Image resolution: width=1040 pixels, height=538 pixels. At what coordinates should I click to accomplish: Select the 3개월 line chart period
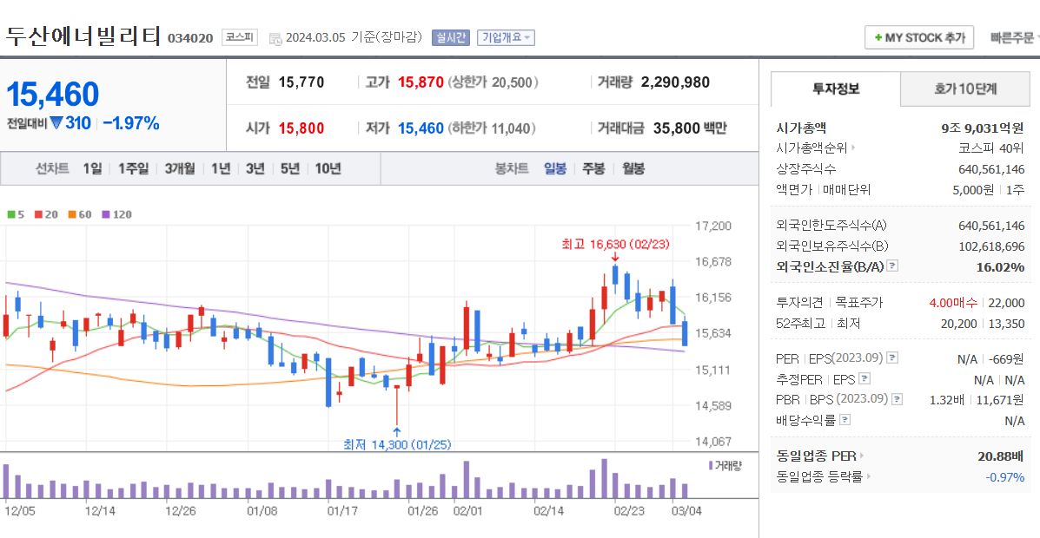pos(180,168)
